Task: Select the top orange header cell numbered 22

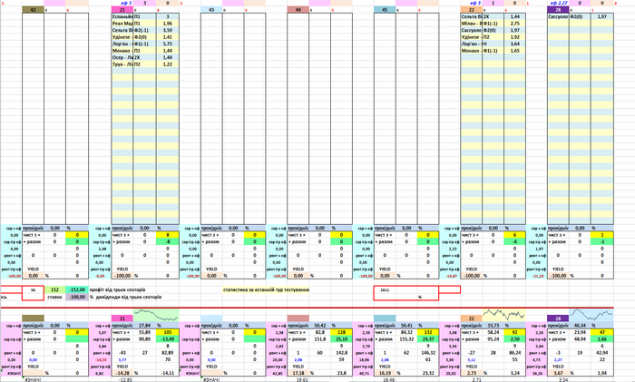Action: coord(472,10)
